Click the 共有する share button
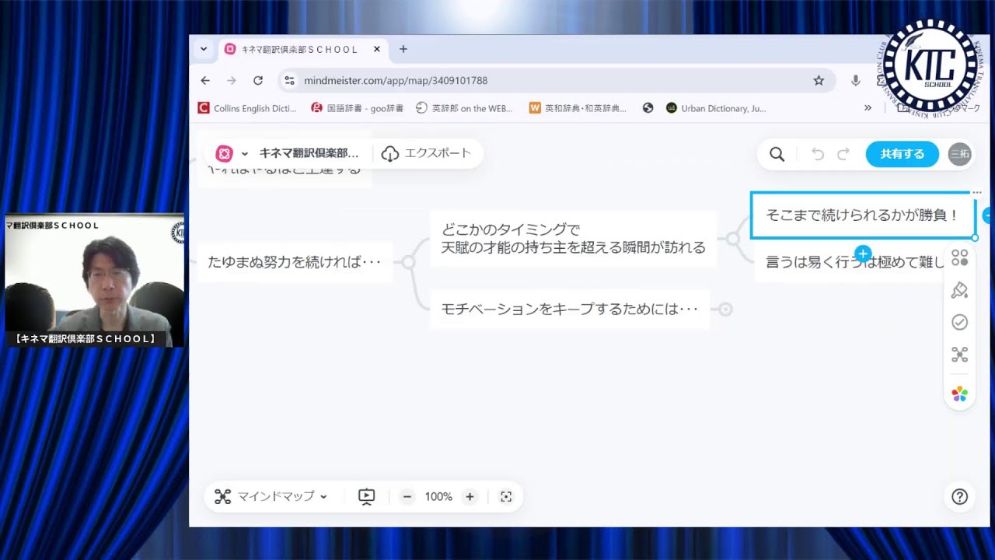Viewport: 995px width, 560px height. [x=902, y=154]
